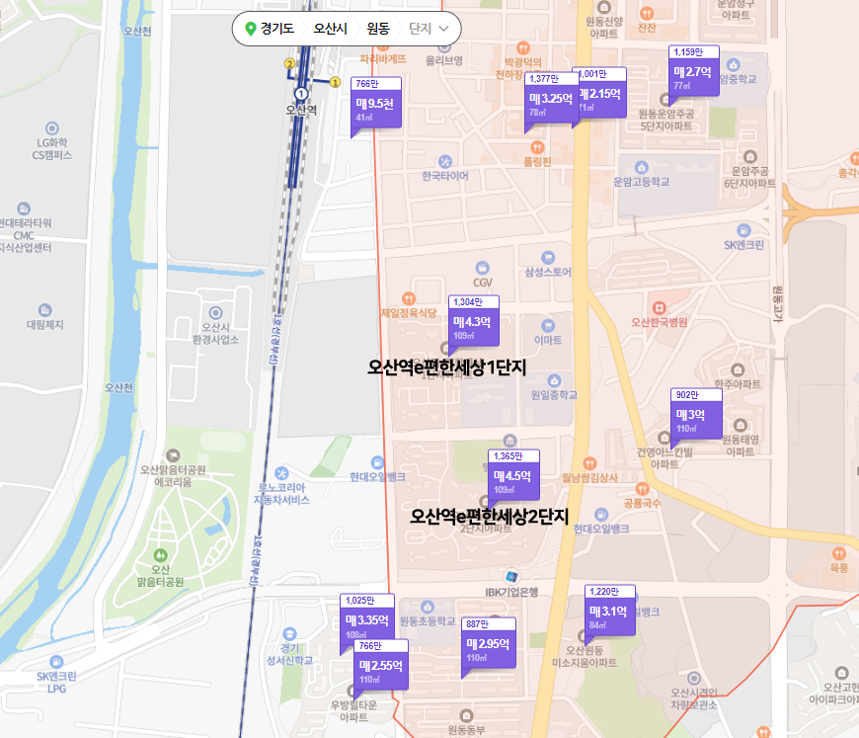Open the 매 4.5억 109㎡ listing marker
This screenshot has width=859, height=738.
pos(513,475)
